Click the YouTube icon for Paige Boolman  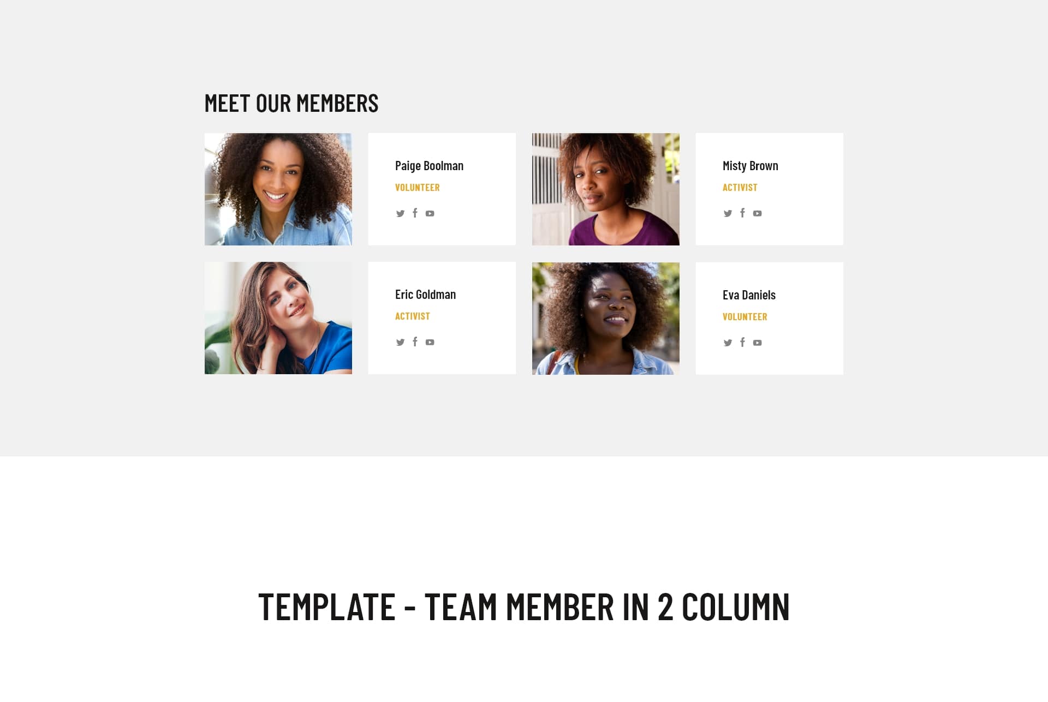pyautogui.click(x=430, y=213)
